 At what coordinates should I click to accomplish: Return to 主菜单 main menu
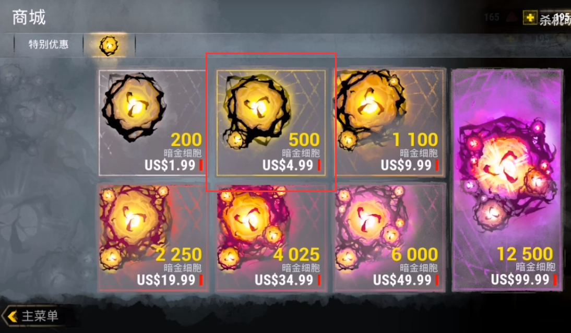coord(40,316)
